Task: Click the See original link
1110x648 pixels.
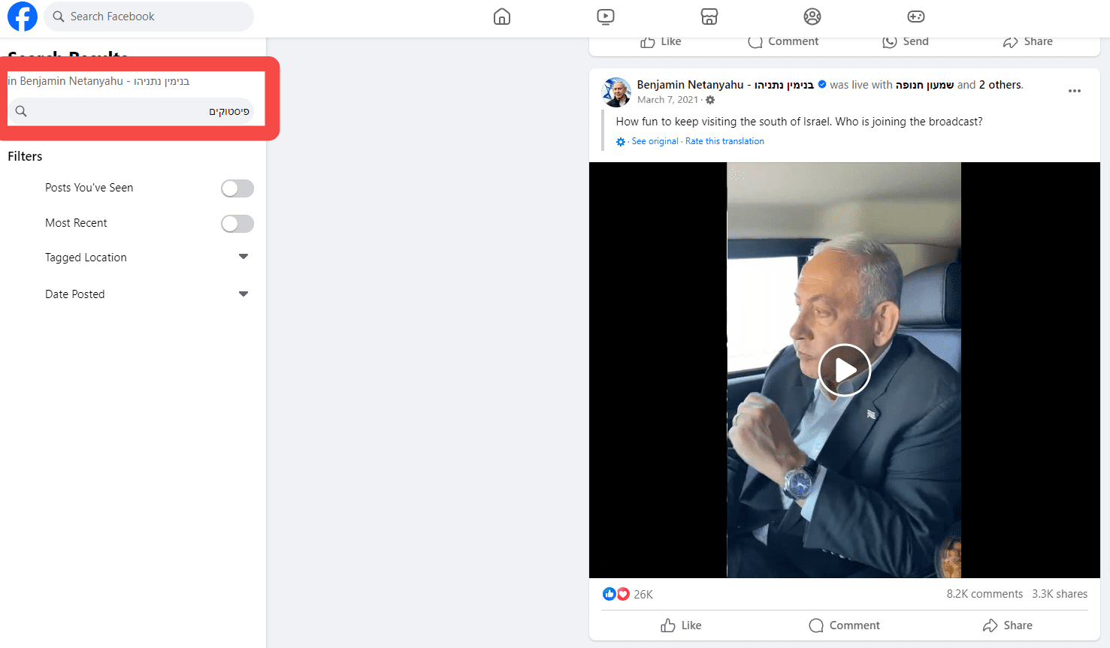Action: [655, 141]
